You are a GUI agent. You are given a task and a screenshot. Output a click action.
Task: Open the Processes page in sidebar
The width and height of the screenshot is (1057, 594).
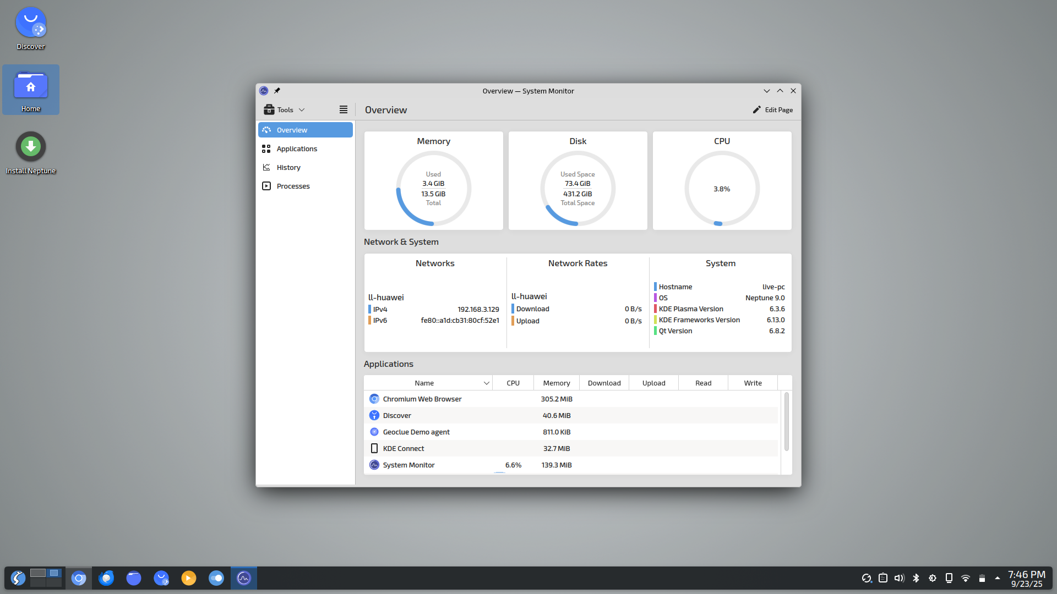click(x=293, y=186)
